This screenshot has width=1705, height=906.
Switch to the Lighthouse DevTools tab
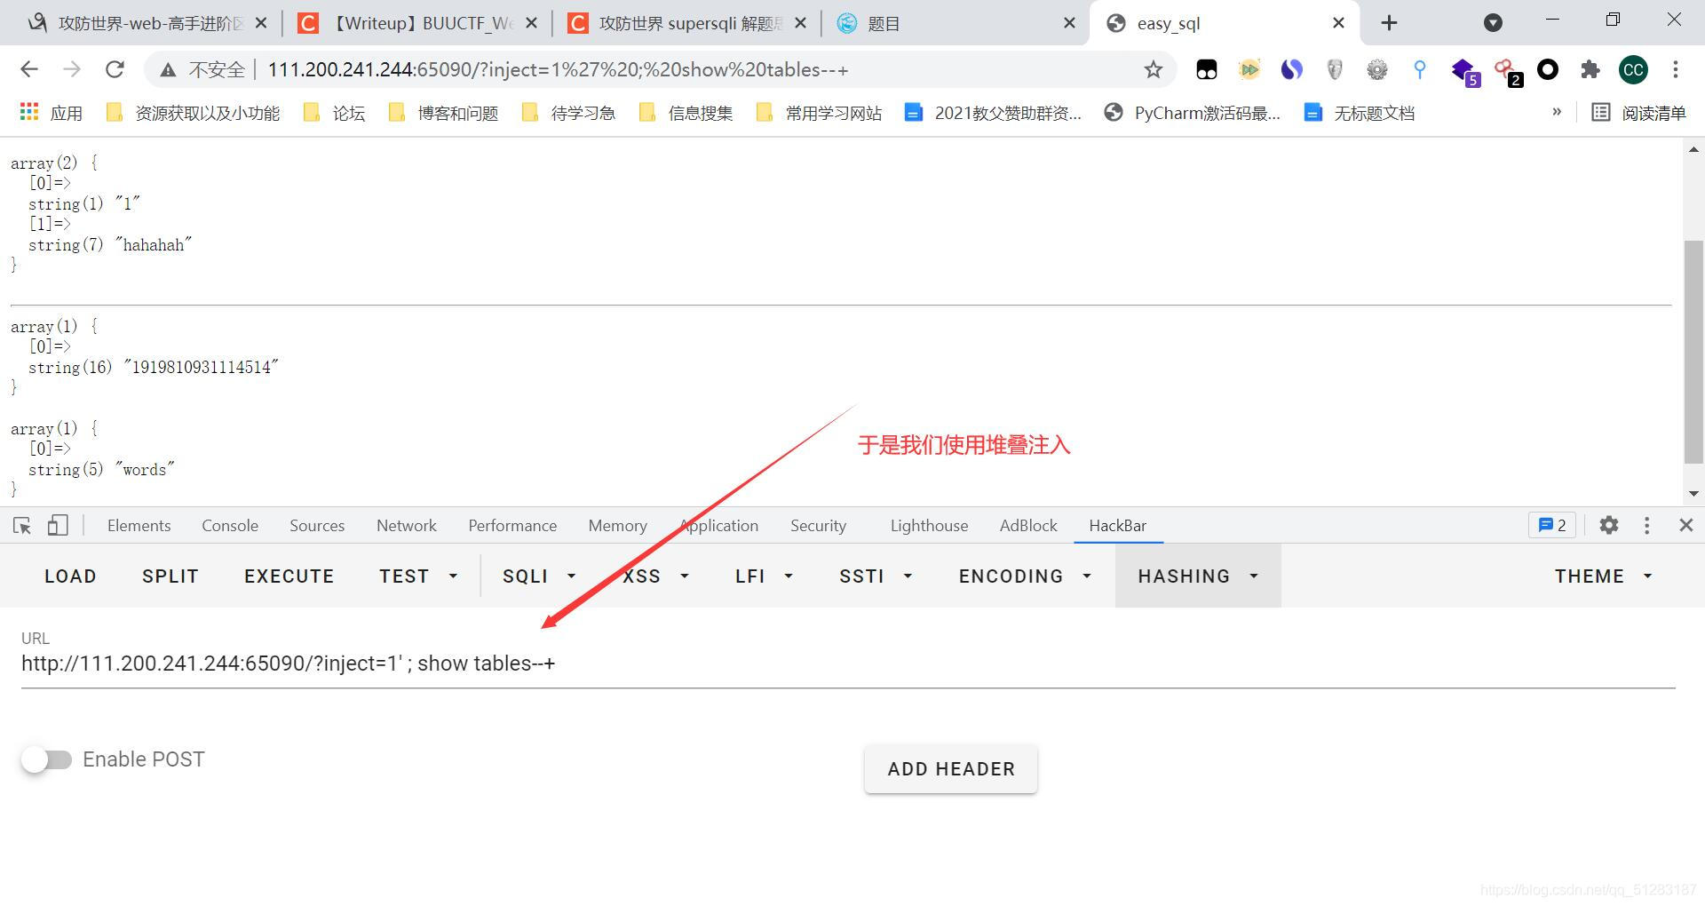click(929, 526)
